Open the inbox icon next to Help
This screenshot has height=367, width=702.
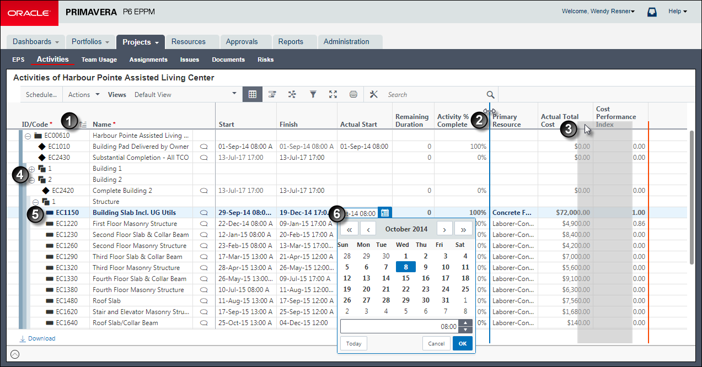click(652, 12)
